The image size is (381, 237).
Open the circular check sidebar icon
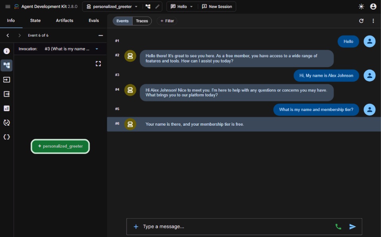coord(6,122)
